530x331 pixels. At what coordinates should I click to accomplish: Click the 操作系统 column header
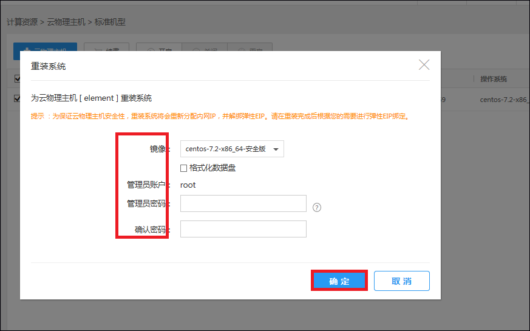(x=493, y=79)
